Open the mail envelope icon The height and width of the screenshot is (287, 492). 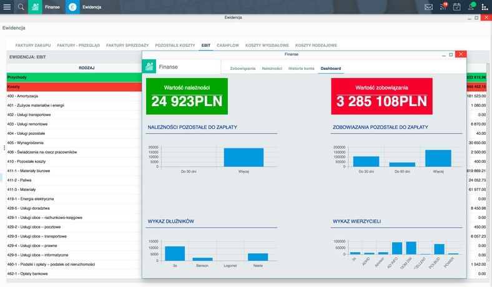pos(428,7)
